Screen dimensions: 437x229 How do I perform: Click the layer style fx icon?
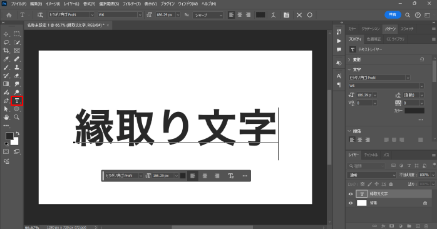click(x=383, y=226)
